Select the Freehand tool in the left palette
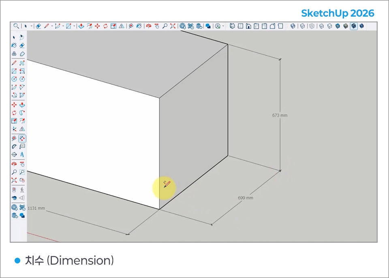The width and height of the screenshot is (389, 278). pyautogui.click(x=22, y=63)
